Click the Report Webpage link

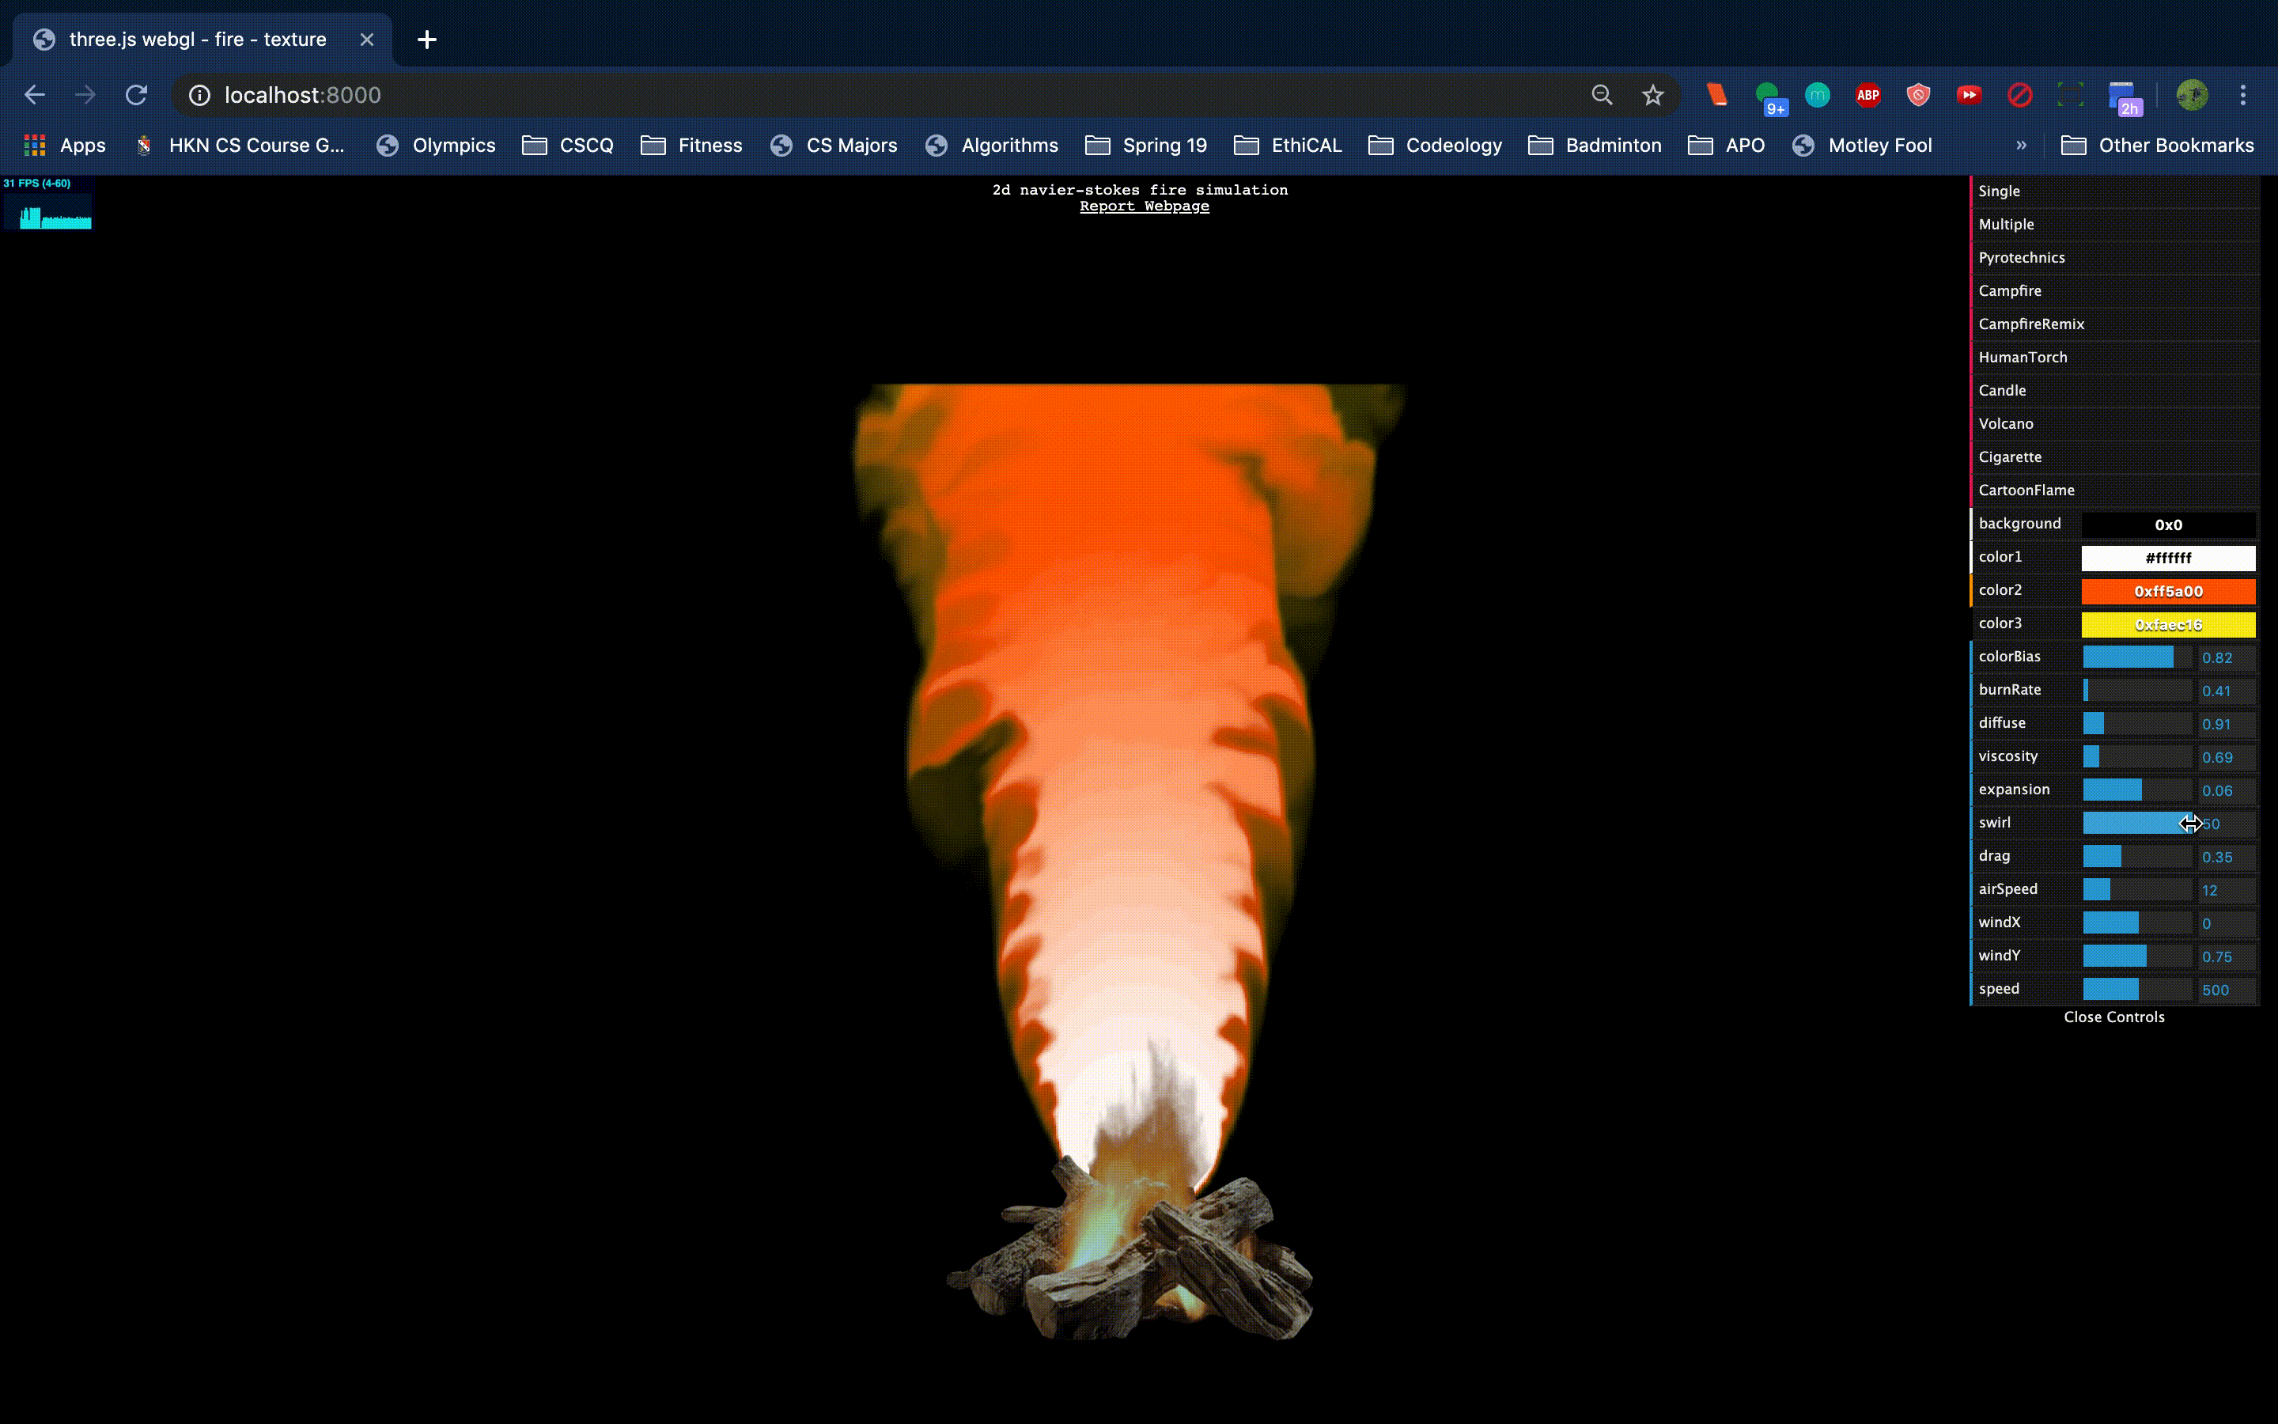(x=1144, y=206)
